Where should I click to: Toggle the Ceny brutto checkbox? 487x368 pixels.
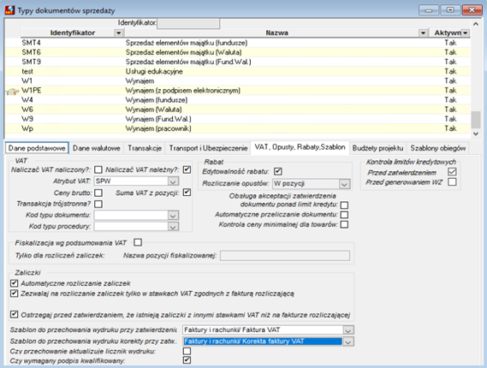pos(98,193)
